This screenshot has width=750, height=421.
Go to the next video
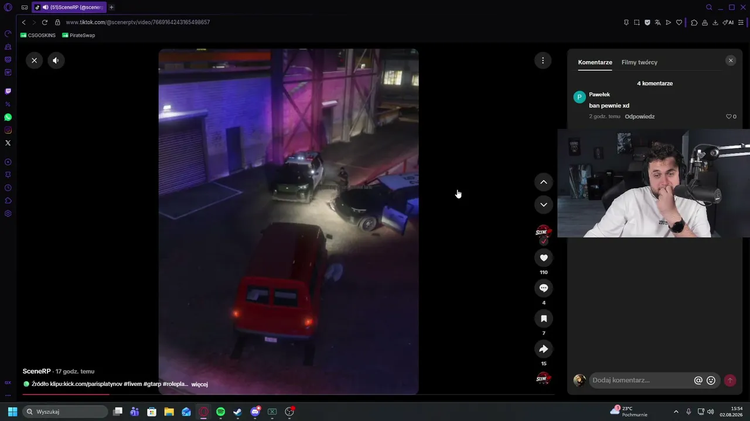[x=544, y=205]
